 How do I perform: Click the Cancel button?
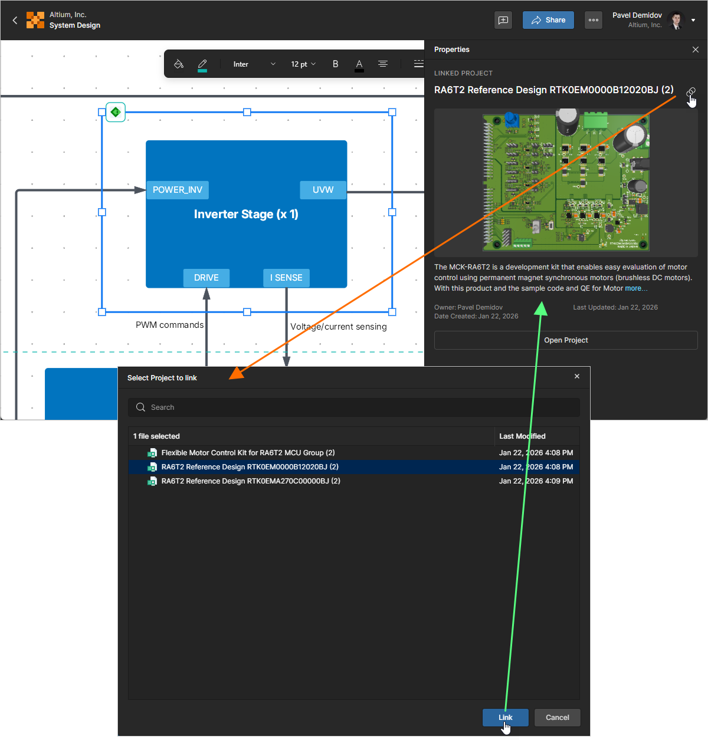pos(558,718)
